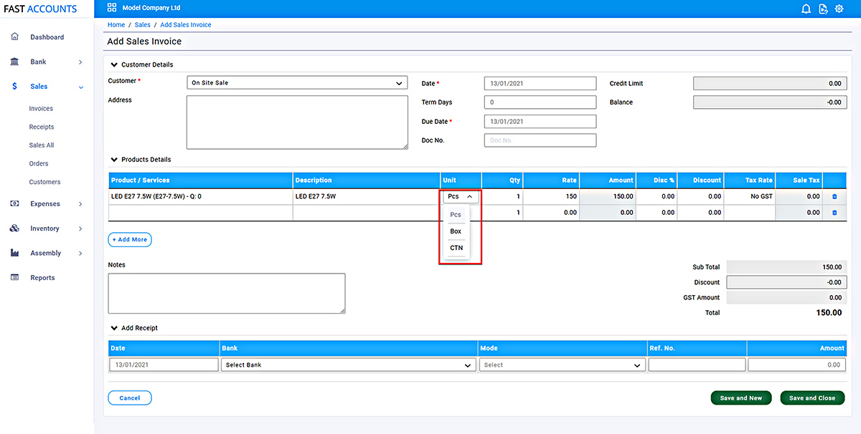
Task: Open the Customer dropdown showing On Site Sale
Action: [297, 83]
